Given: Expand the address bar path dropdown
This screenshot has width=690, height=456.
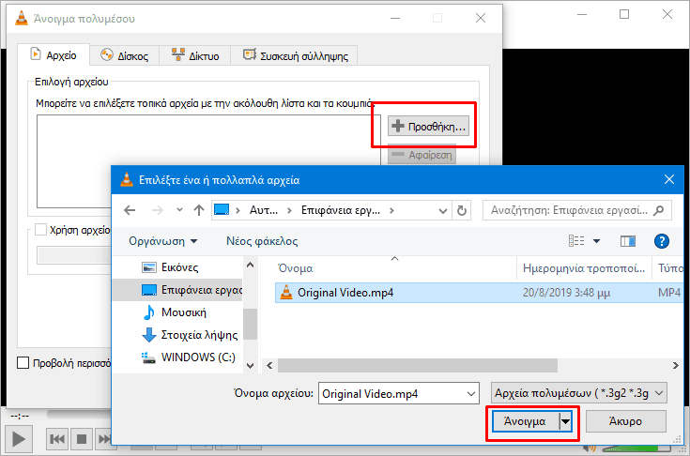Looking at the screenshot, I should [x=443, y=210].
